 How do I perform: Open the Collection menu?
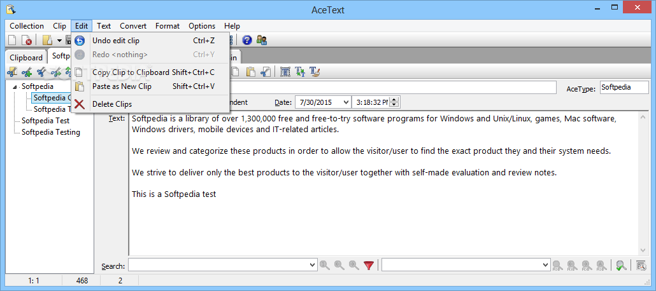point(27,26)
